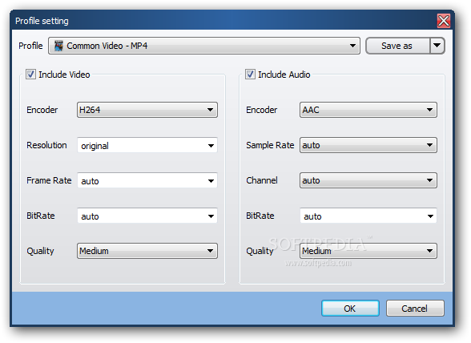471x343 pixels.
Task: Click the Resolution label
Action: (46, 145)
